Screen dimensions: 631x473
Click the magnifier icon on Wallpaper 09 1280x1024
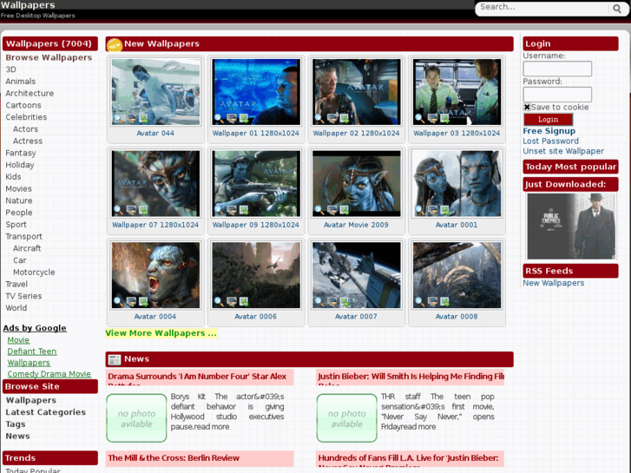coord(219,210)
